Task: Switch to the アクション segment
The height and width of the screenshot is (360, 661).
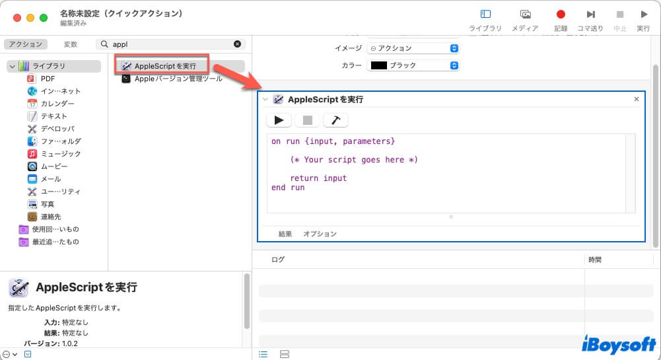Action: click(26, 44)
